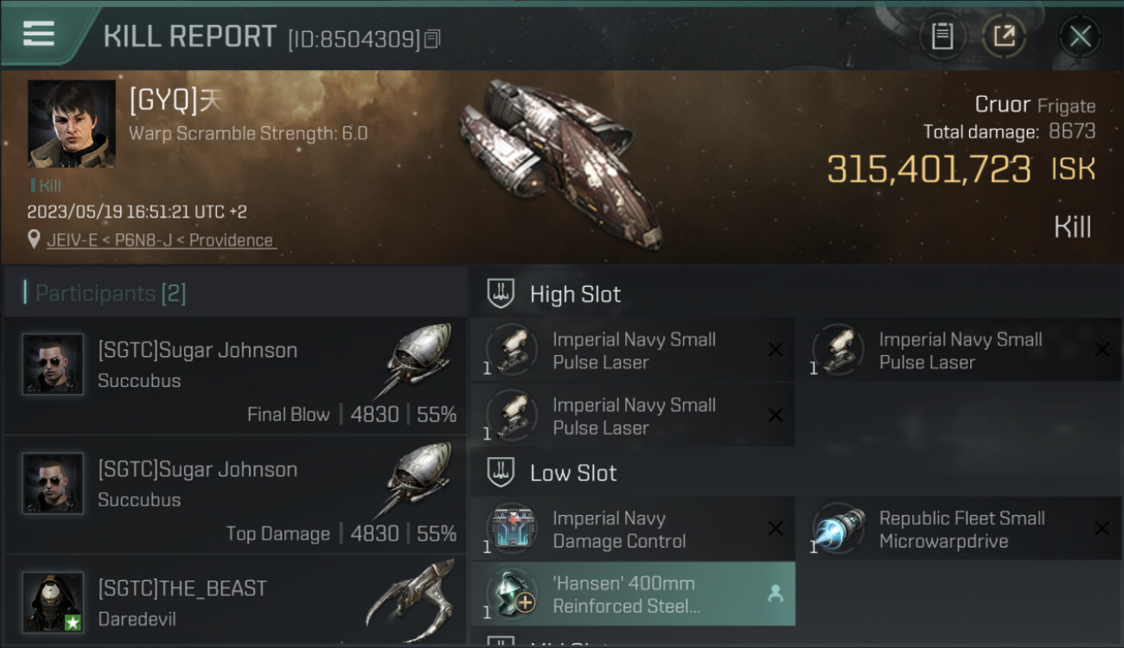Click the share export icon
This screenshot has width=1124, height=648.
pos(1004,36)
